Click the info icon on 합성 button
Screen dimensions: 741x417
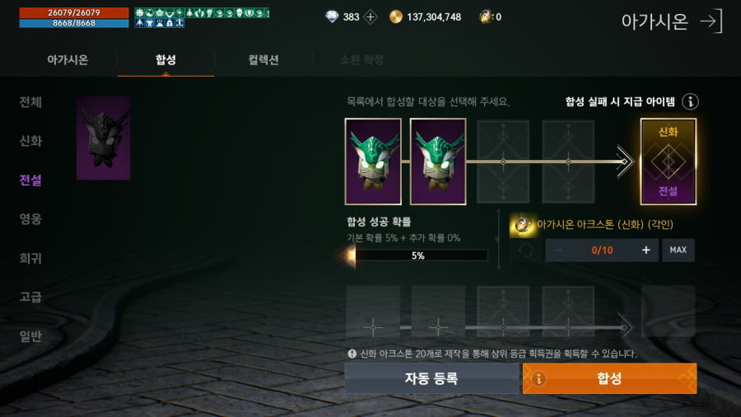538,378
